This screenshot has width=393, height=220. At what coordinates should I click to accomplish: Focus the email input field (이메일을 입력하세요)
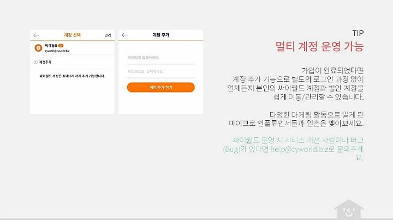point(161,58)
